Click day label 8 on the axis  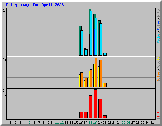pos(44,123)
